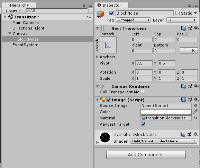
Task: Click the Hierarchy panel lock icon
Action: click(84, 6)
